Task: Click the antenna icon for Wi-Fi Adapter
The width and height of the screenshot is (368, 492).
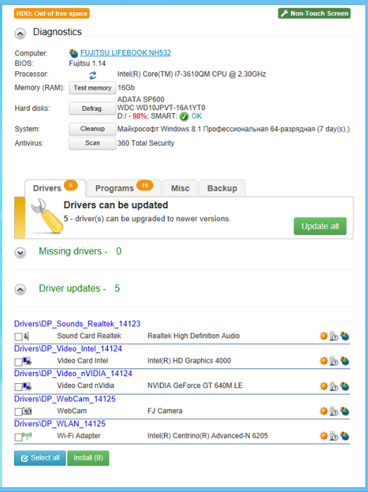Action: 27,436
